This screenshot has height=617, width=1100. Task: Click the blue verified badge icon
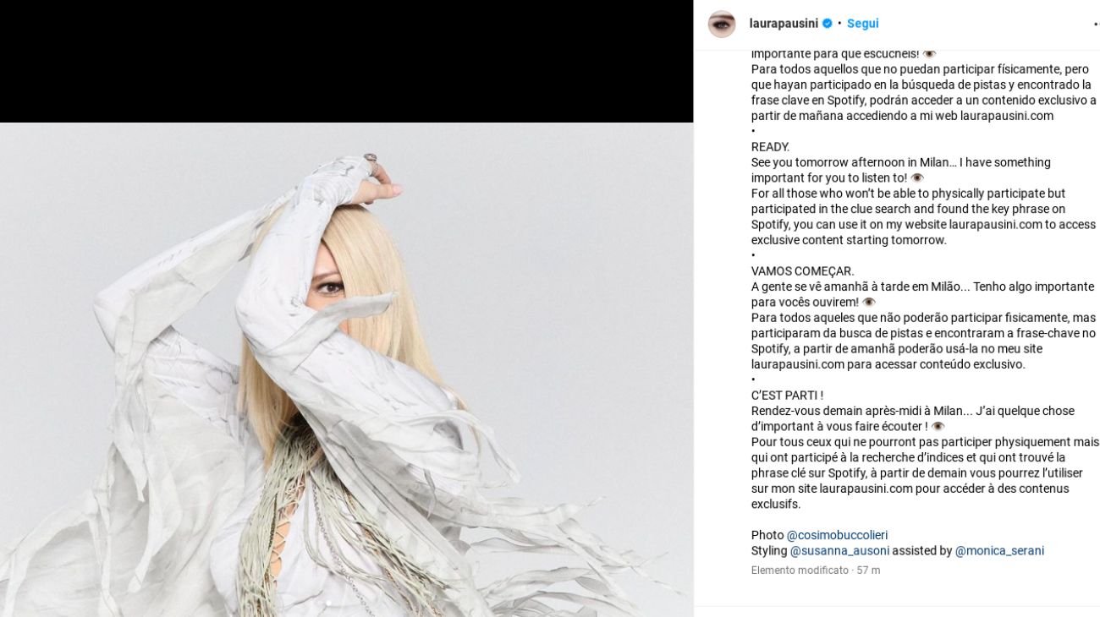pos(828,24)
